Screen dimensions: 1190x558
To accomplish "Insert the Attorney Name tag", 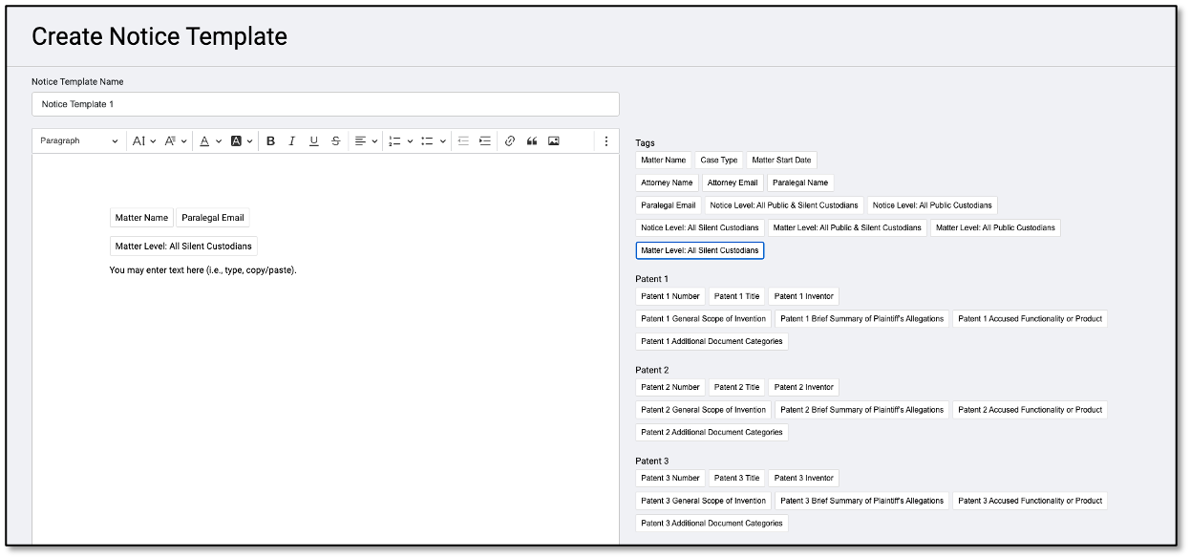I will click(x=667, y=182).
